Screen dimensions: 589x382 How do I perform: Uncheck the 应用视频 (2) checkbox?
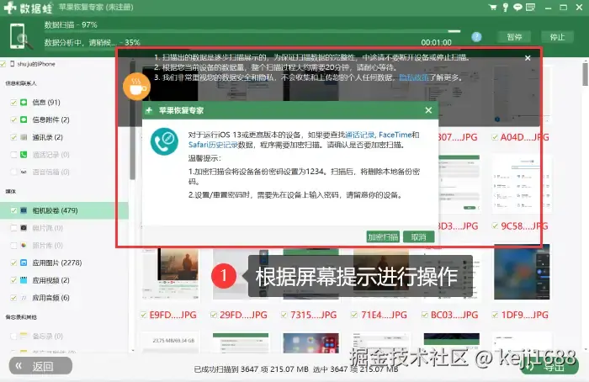(13, 280)
